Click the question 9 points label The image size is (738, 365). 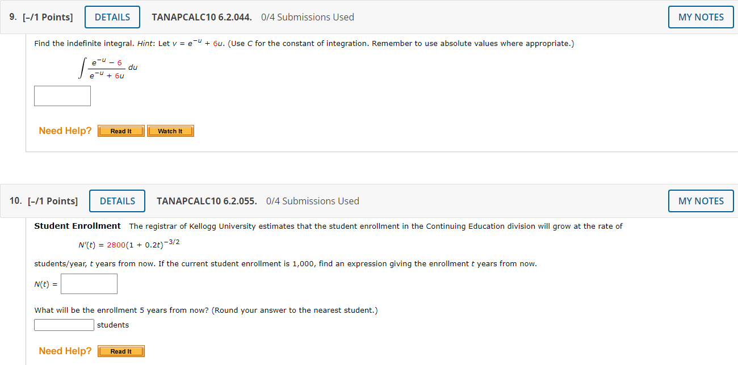point(48,17)
